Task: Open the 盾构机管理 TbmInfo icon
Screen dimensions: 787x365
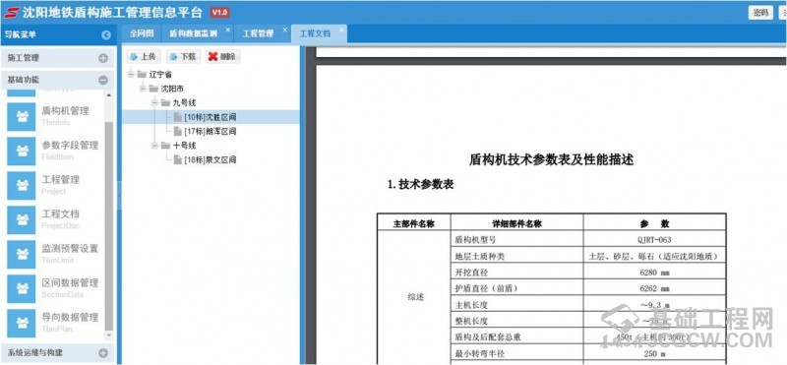Action: click(x=22, y=116)
